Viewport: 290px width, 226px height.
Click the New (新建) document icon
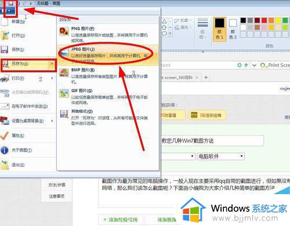coord(4,21)
